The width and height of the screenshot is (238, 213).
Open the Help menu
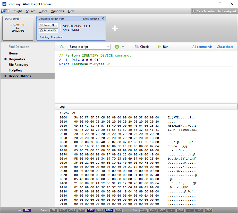click(x=71, y=11)
